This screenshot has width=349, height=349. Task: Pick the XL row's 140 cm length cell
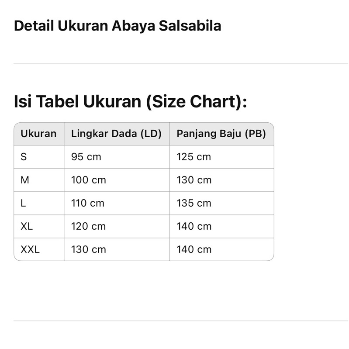coord(194,226)
